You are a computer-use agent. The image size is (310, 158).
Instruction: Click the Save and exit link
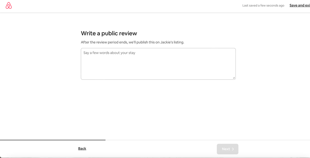[299, 5]
